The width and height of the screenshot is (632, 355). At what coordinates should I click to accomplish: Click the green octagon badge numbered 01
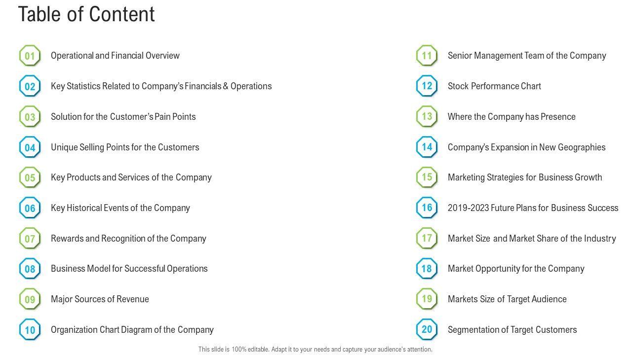point(30,56)
